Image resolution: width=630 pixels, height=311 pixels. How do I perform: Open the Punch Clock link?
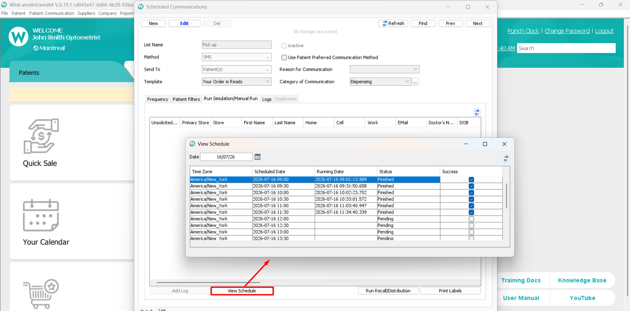point(523,31)
